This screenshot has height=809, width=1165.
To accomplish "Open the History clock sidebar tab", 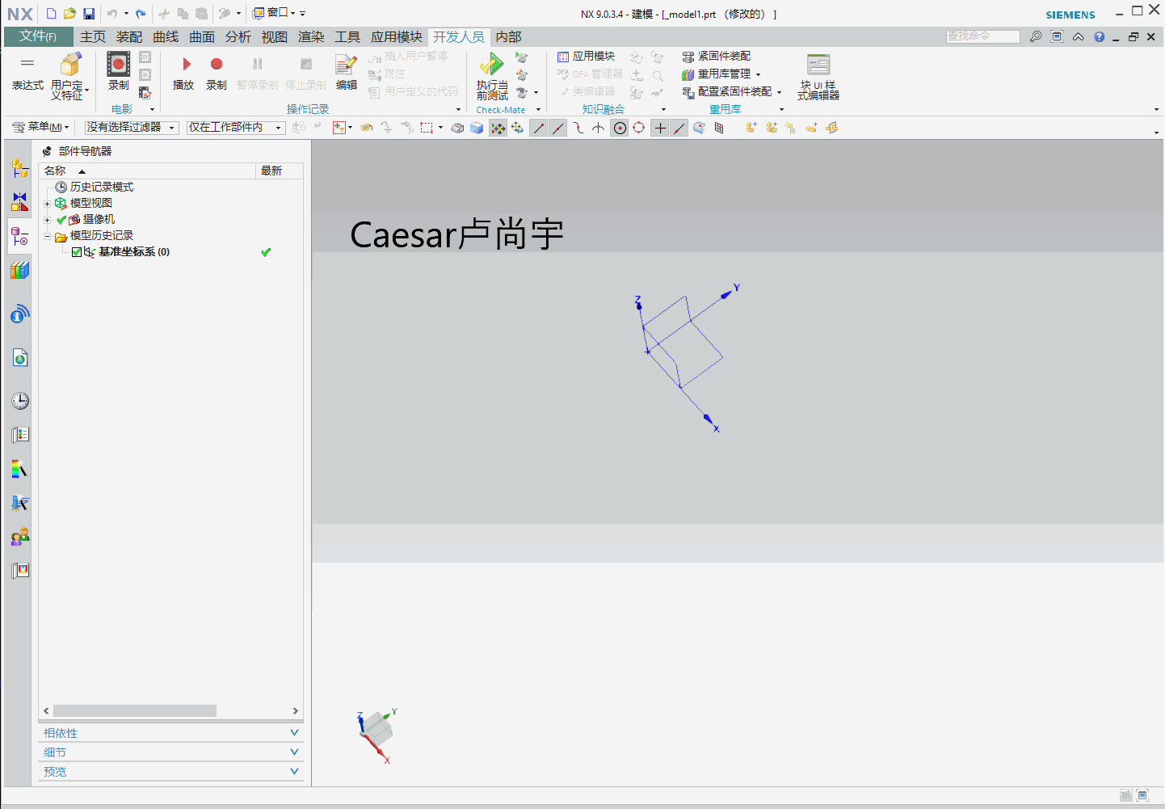I will coord(20,401).
